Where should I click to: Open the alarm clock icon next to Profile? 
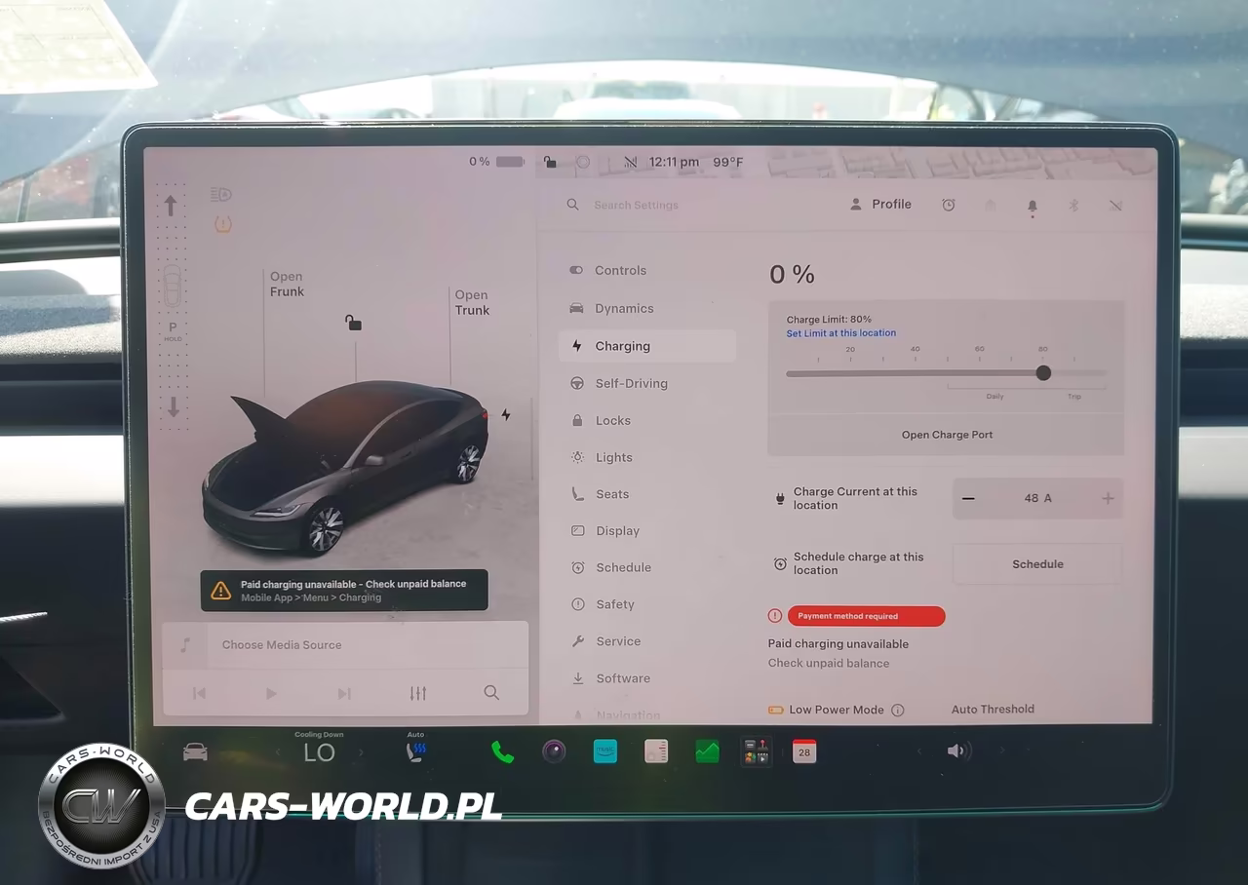click(948, 205)
